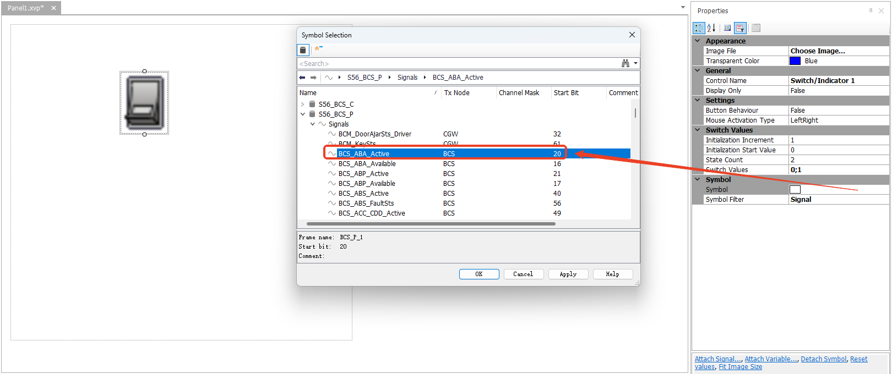Open Signals breadcrumb segment
This screenshot has height=374, width=892.
407,78
